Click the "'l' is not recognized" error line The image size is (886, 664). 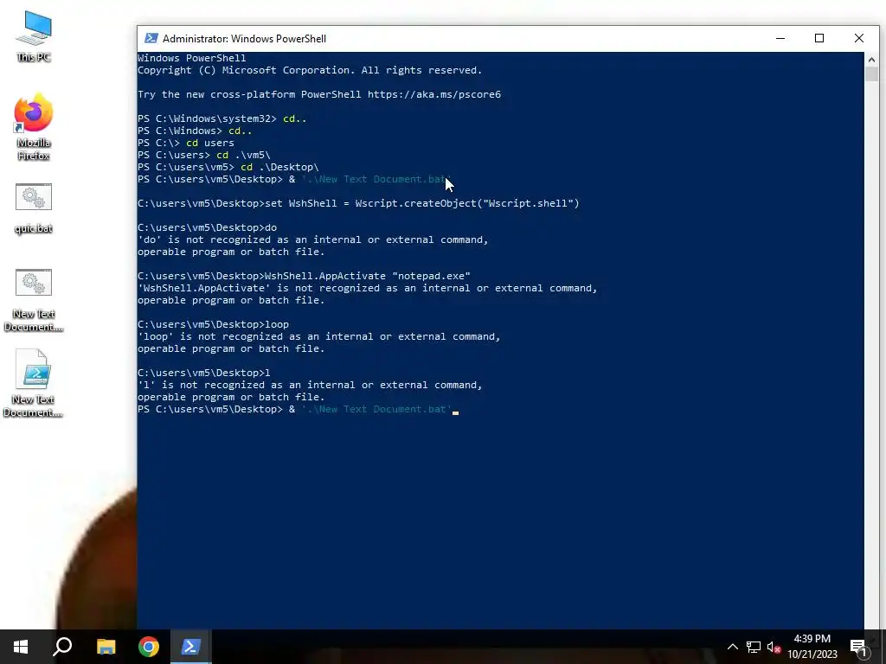pos(310,385)
